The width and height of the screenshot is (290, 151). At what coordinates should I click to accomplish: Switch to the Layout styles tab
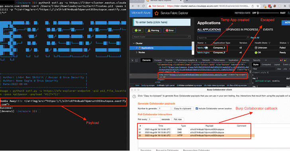coord(277,65)
